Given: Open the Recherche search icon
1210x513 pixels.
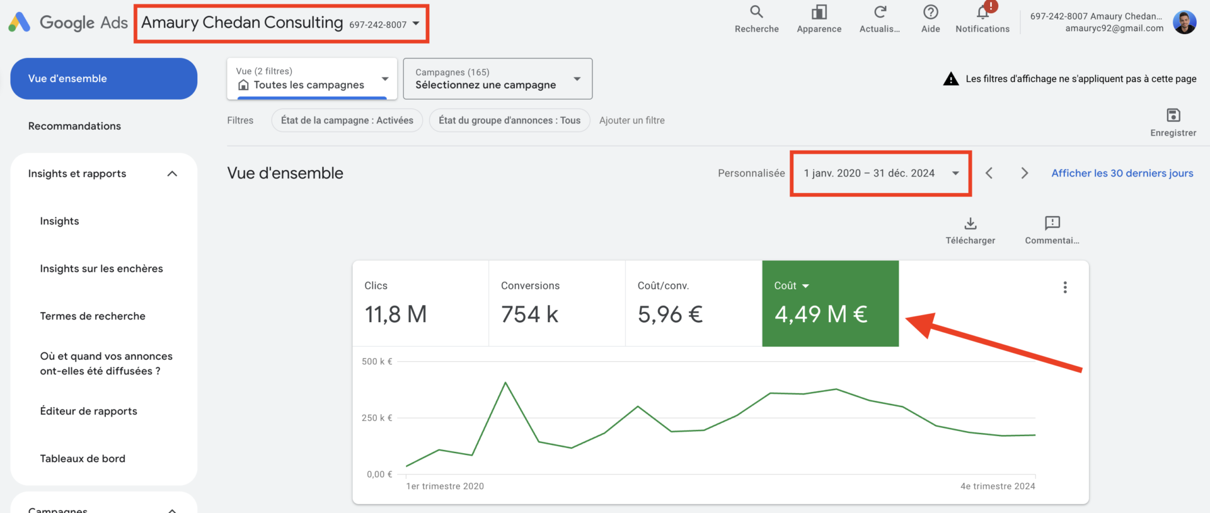Looking at the screenshot, I should 756,12.
